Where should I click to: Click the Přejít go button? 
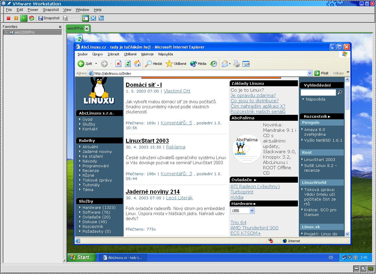322,73
